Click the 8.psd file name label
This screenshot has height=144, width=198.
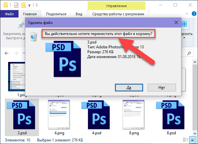pyautogui.click(x=171, y=133)
